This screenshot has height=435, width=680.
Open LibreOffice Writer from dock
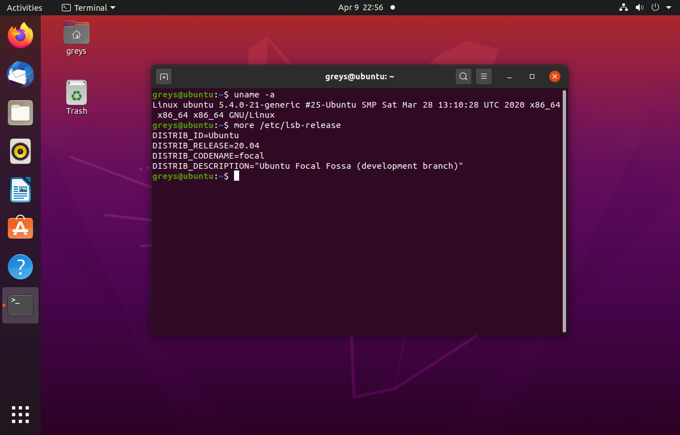(20, 190)
